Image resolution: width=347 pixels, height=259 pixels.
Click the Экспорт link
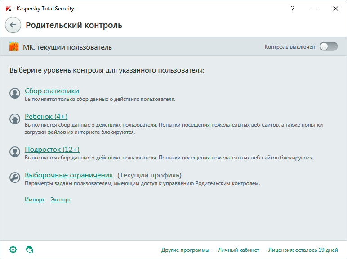[x=61, y=200]
